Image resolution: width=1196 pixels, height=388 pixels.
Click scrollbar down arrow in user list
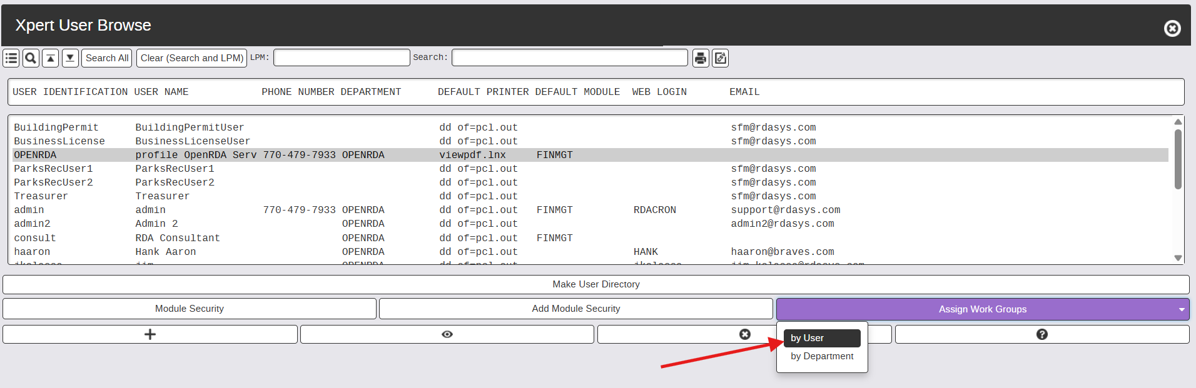(x=1178, y=258)
